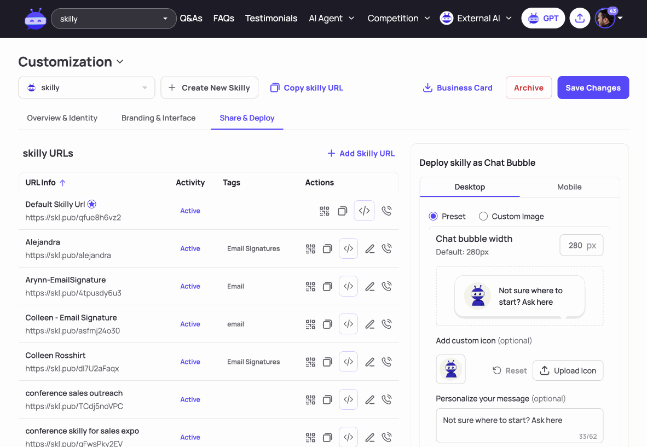Click the upload icon in top bar

[580, 18]
